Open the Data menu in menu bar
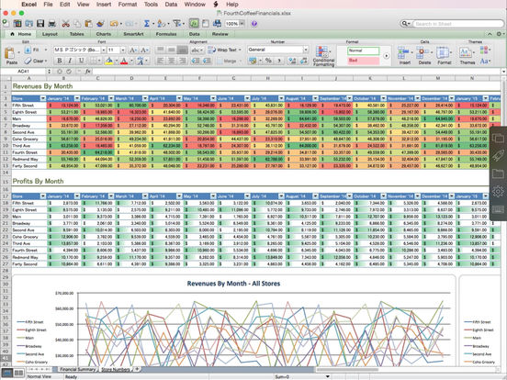Screen dimensions: 507x380 click(x=171, y=5)
